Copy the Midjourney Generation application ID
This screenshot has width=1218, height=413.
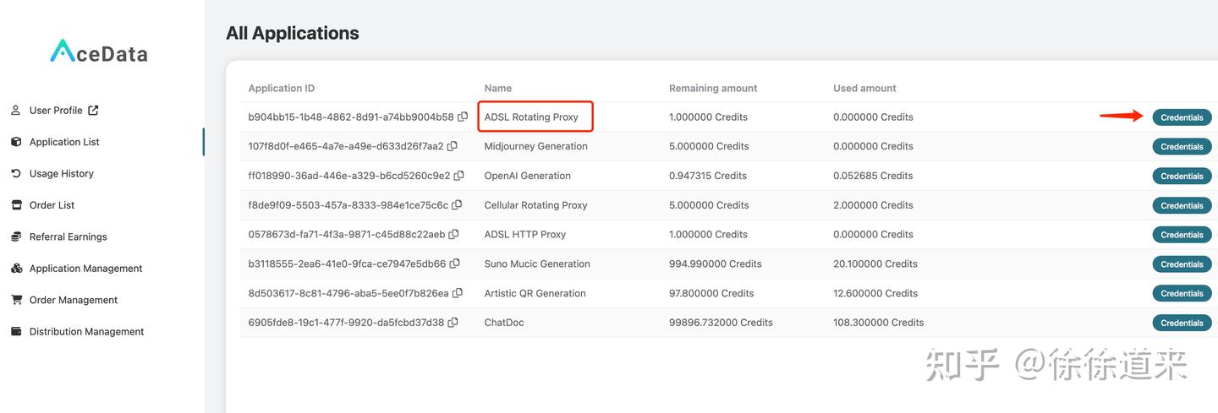point(453,146)
